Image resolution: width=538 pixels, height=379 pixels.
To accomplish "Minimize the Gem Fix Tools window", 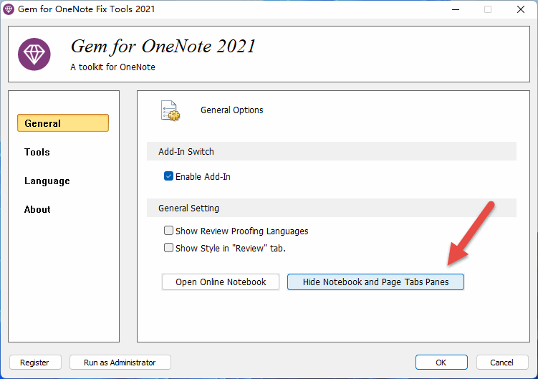I will [x=456, y=9].
